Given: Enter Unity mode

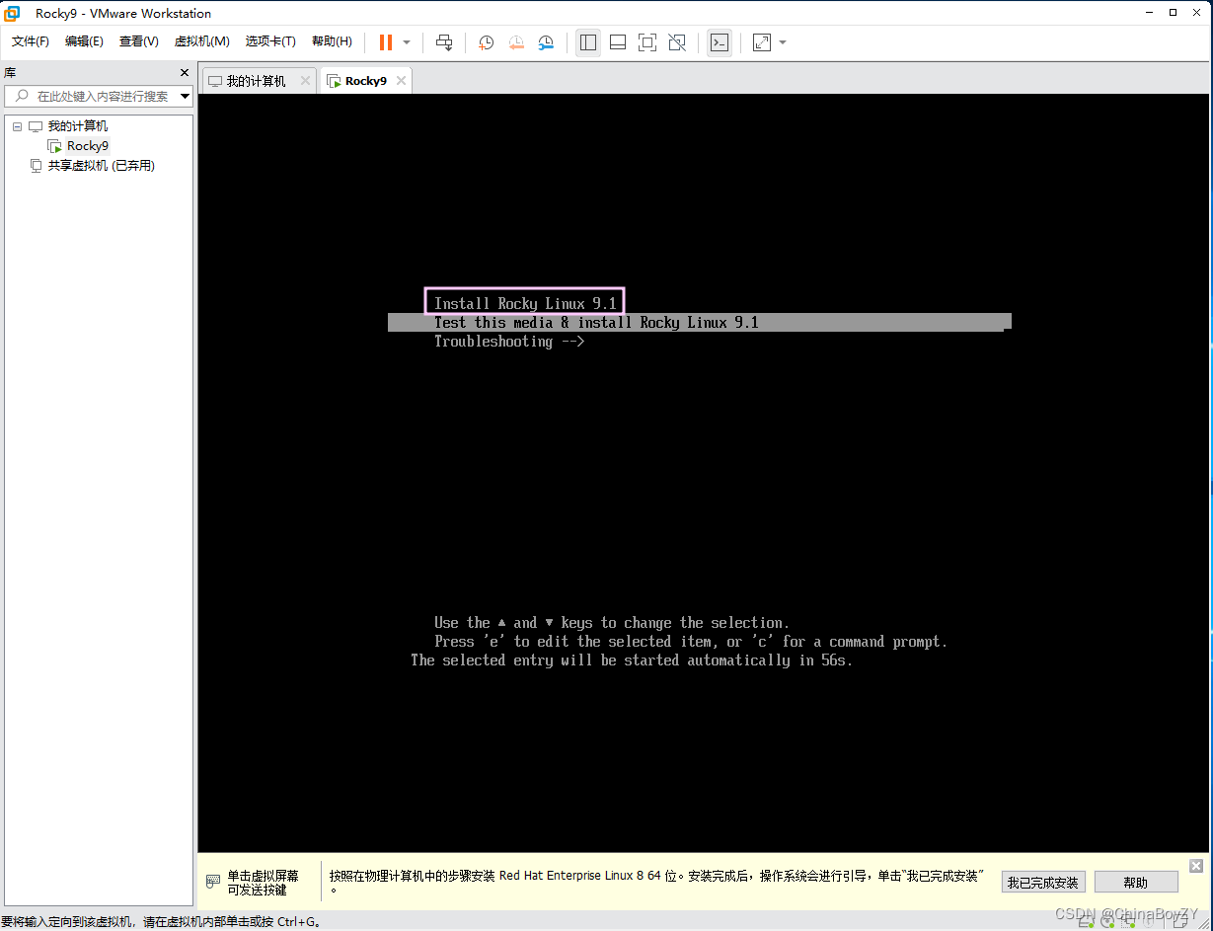Looking at the screenshot, I should 676,42.
